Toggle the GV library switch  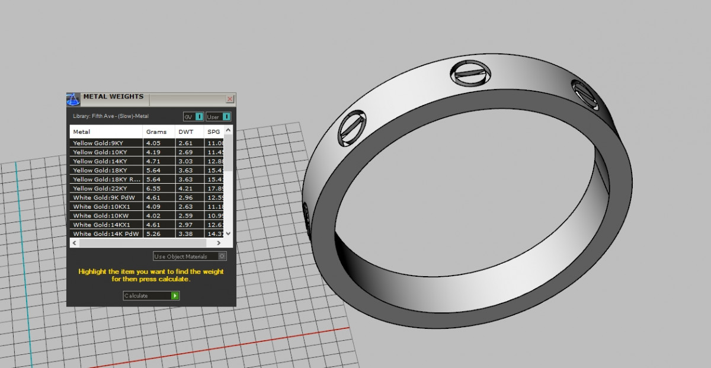tap(200, 117)
